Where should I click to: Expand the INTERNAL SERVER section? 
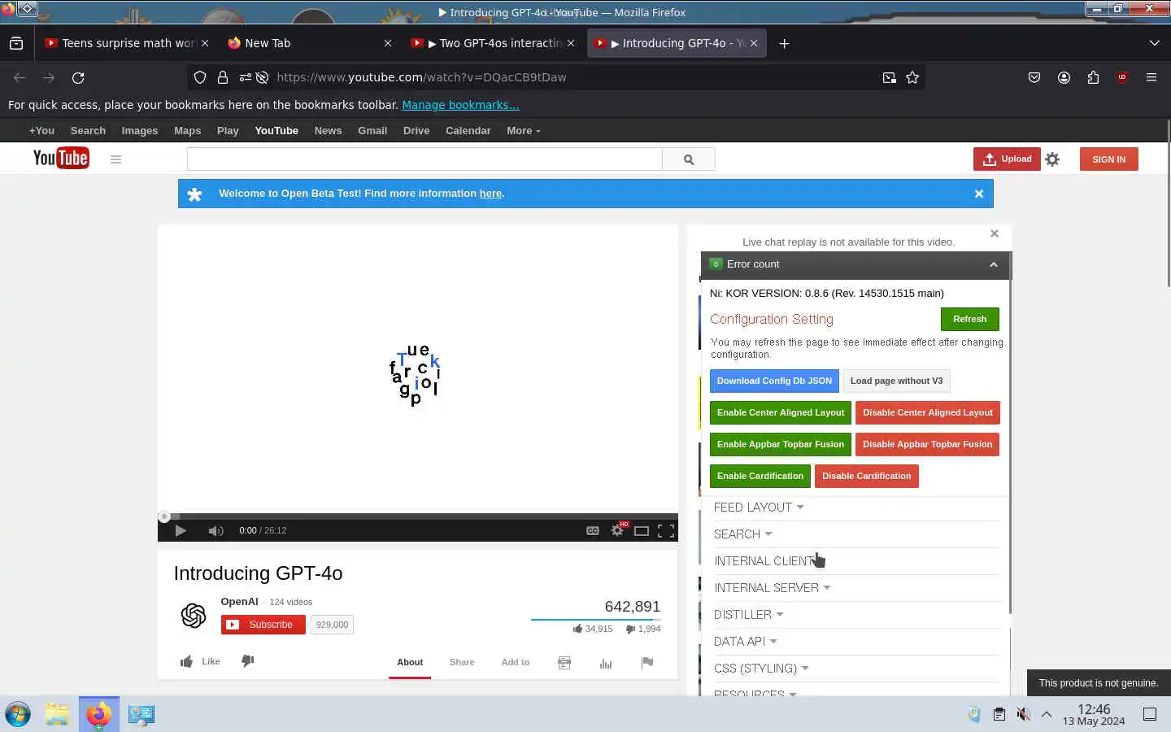[x=772, y=588]
